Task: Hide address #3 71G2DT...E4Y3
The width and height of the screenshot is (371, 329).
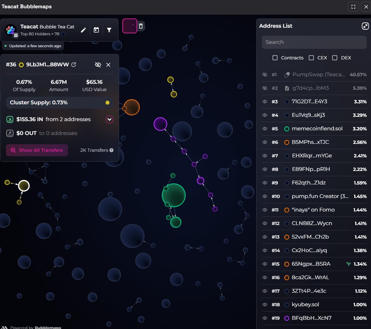Action: point(265,102)
